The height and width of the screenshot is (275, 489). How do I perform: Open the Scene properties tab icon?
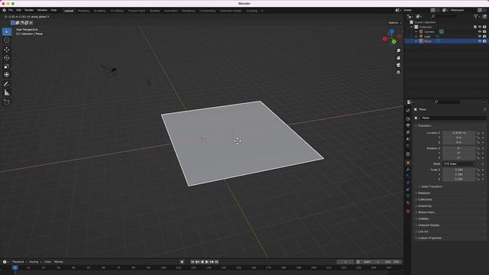408,139
